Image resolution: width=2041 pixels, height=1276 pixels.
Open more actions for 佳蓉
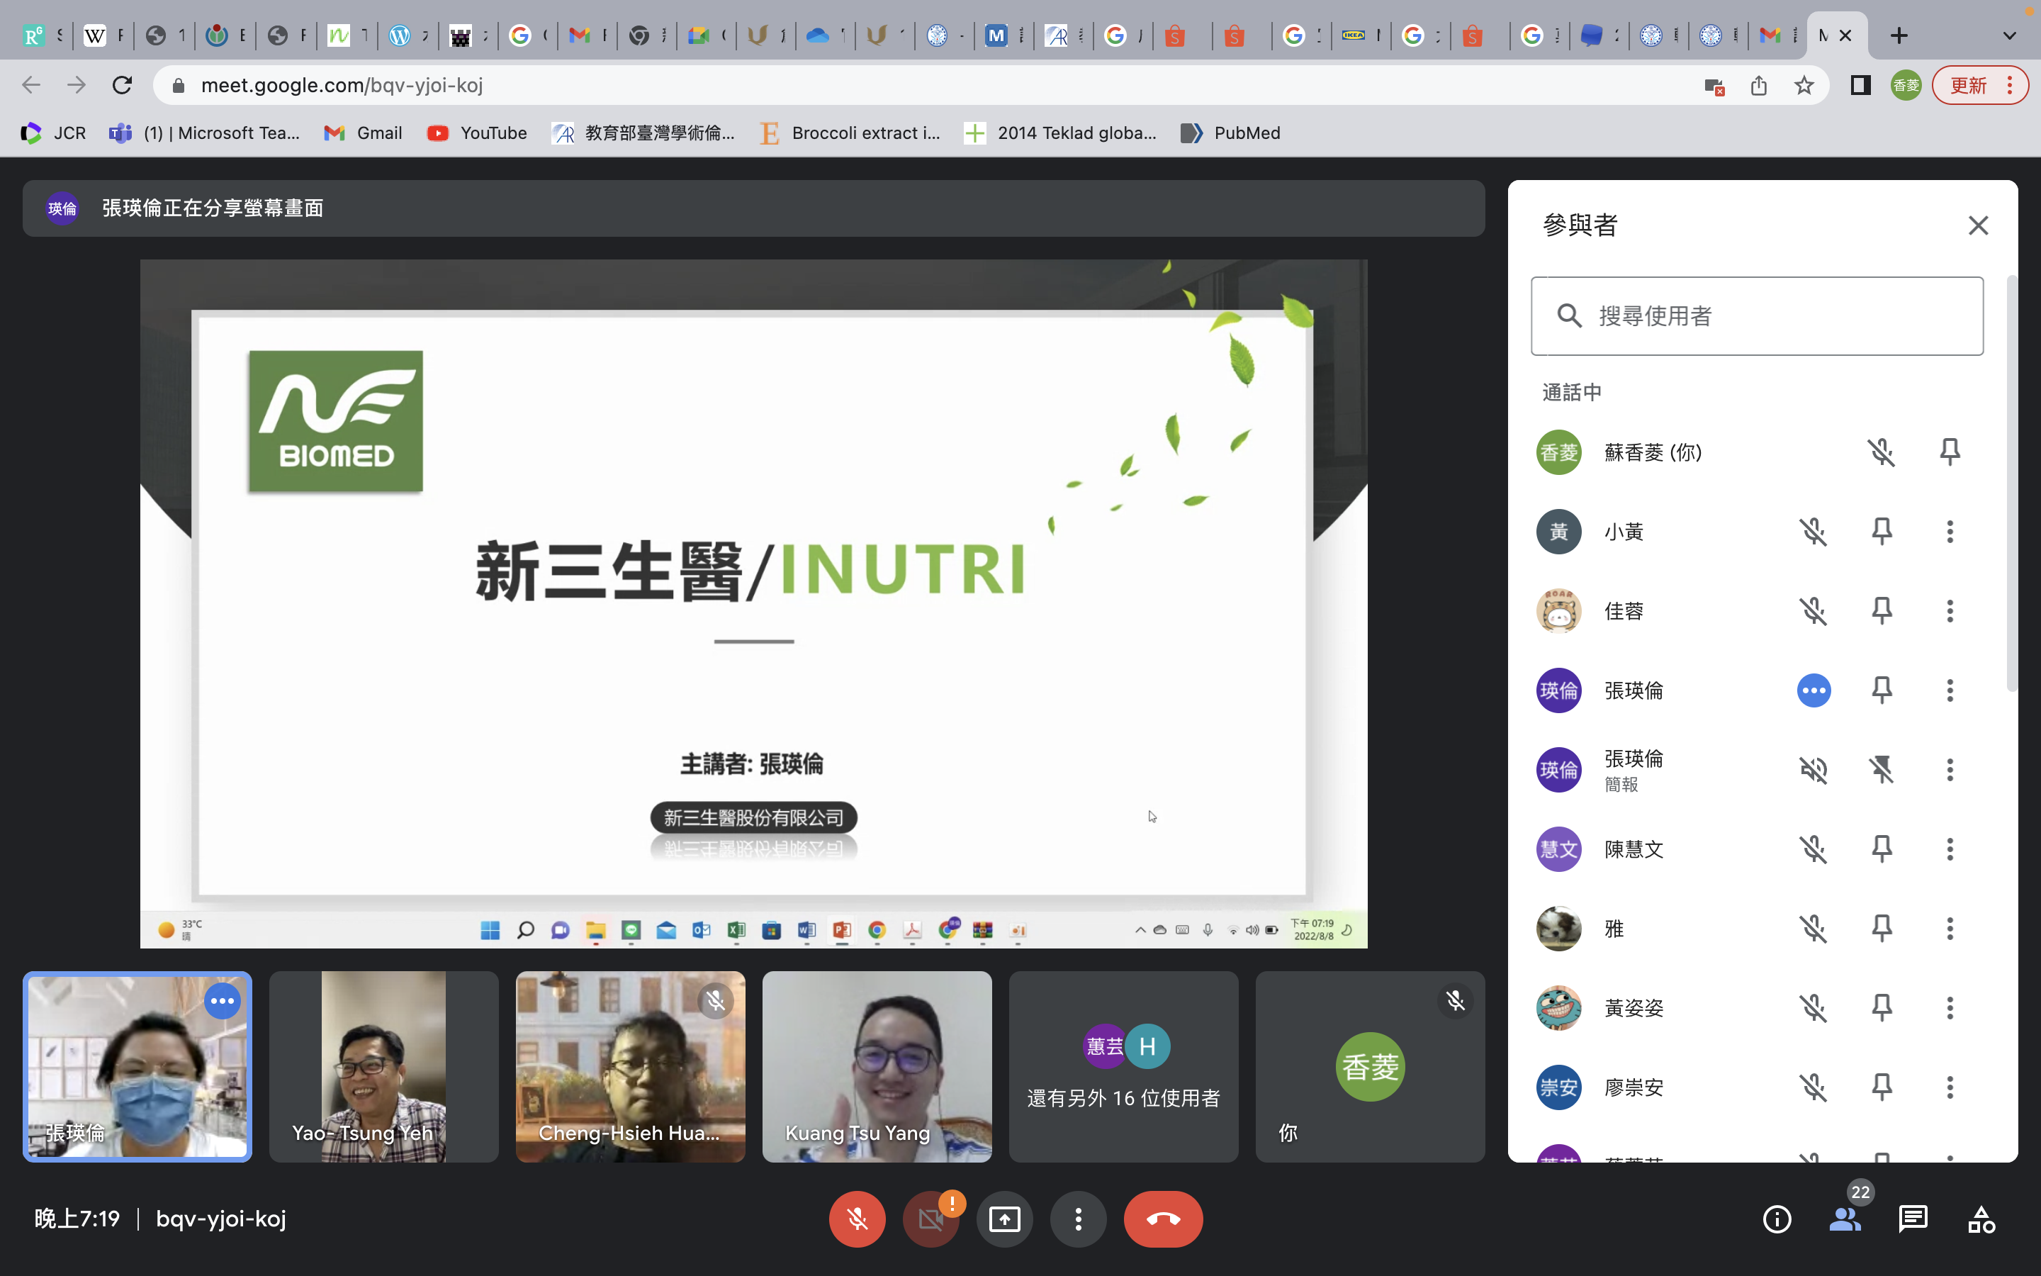click(x=1949, y=611)
